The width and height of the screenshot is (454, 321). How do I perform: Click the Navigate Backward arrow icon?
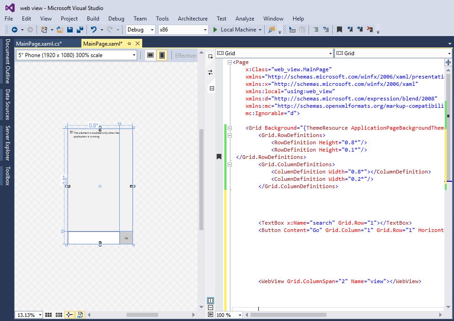click(15, 30)
